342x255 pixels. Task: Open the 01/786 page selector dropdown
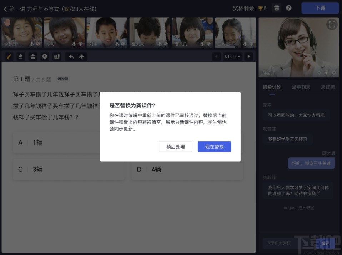(x=232, y=56)
